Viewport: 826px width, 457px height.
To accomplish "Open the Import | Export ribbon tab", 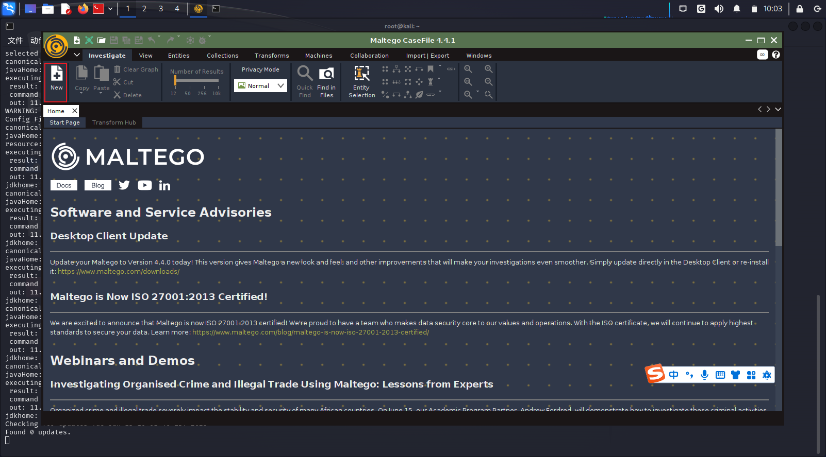I will 427,56.
